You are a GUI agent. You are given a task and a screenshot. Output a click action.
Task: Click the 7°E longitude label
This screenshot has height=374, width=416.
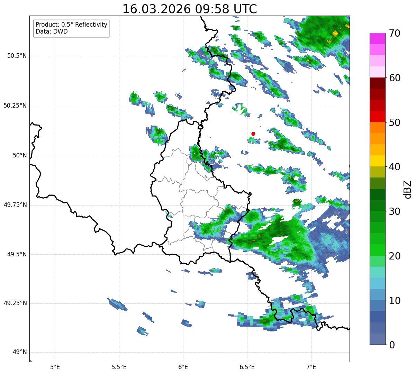311,367
